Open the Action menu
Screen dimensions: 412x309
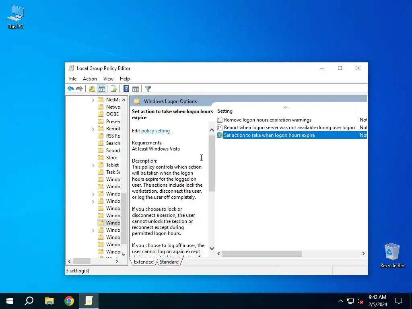coord(90,79)
